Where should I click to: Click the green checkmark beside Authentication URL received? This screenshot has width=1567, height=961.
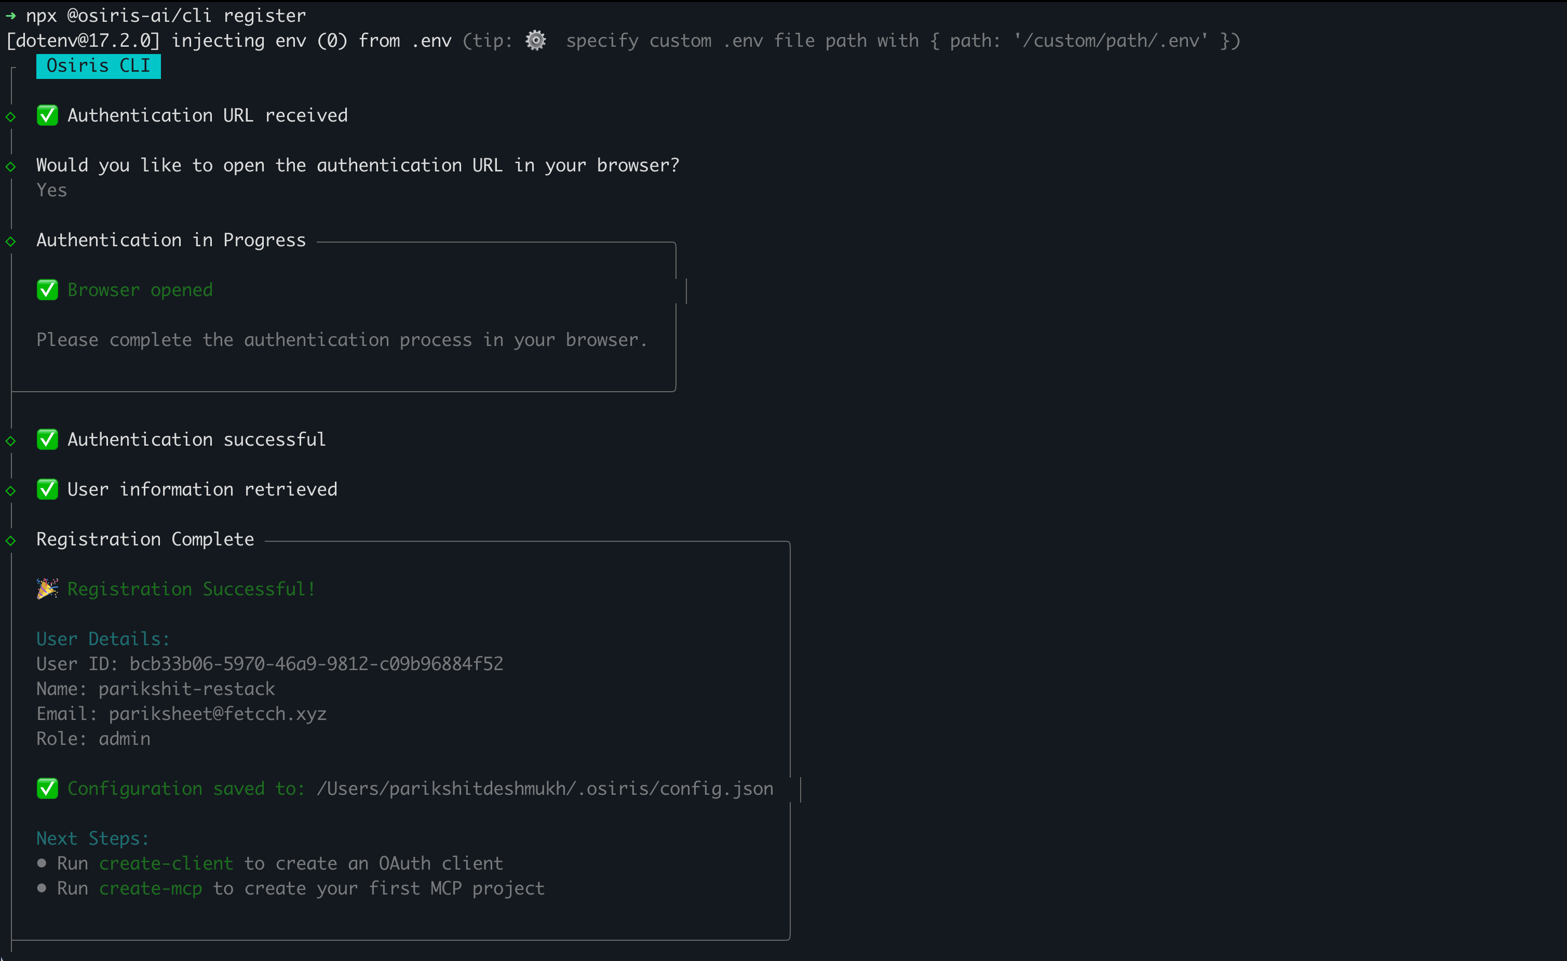[x=47, y=115]
